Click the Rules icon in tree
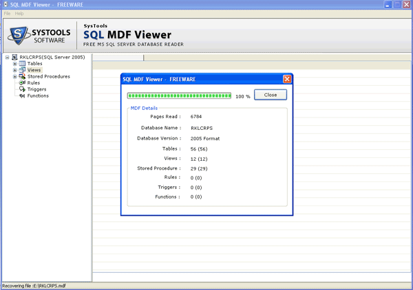Image resolution: width=413 pixels, height=290 pixels. tap(23, 82)
